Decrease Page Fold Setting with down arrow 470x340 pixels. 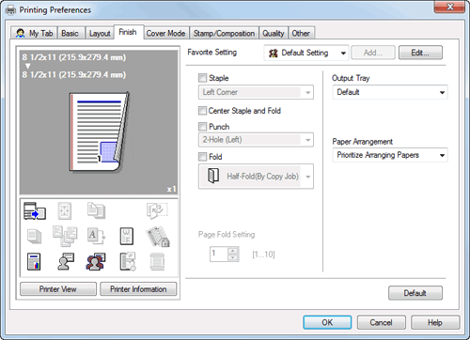233,257
